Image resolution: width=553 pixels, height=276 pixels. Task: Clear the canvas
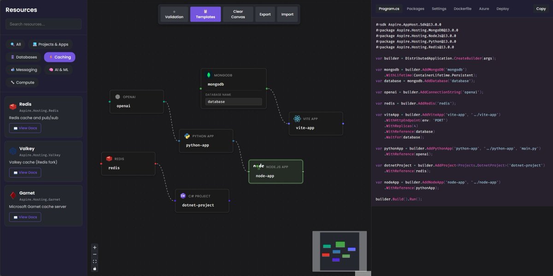coord(238,14)
